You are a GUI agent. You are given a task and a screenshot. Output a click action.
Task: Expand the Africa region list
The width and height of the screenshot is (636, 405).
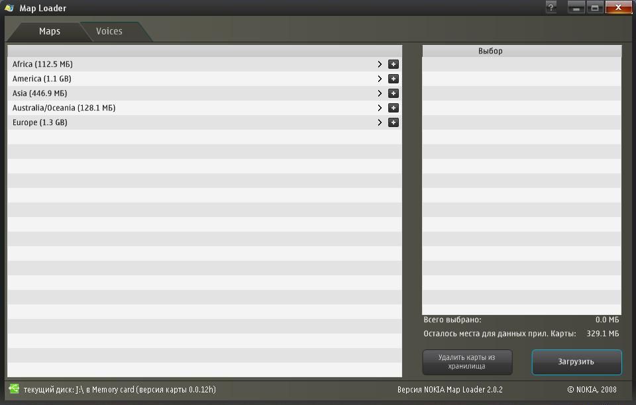[380, 64]
